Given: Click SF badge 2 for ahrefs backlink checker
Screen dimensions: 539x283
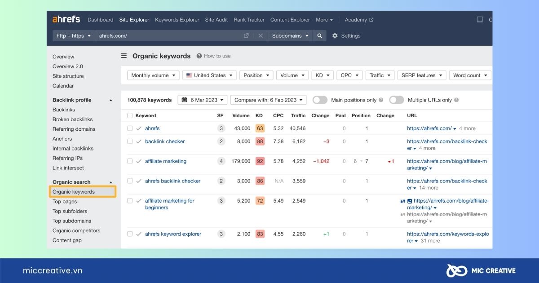Looking at the screenshot, I should pyautogui.click(x=221, y=181).
